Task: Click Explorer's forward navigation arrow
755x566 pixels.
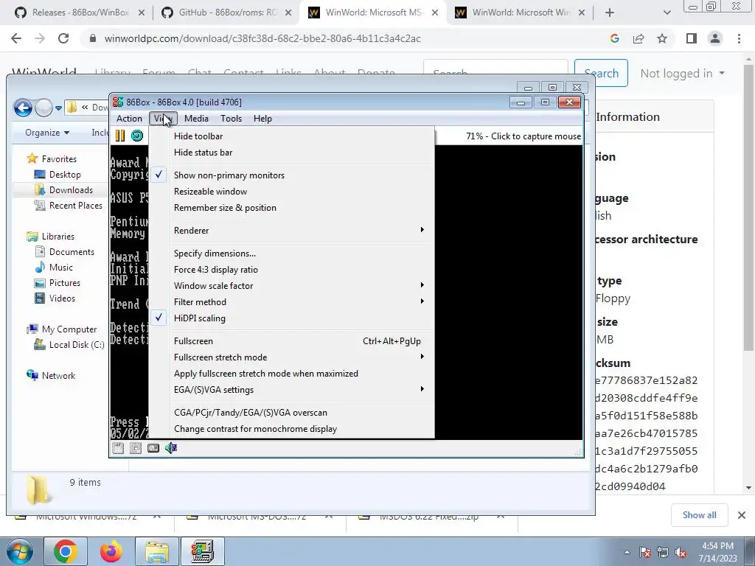Action: (x=44, y=108)
